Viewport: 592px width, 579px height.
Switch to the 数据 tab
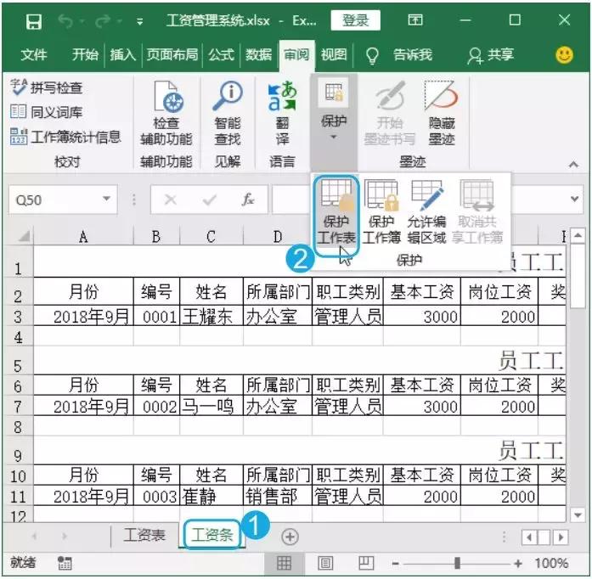click(x=258, y=54)
